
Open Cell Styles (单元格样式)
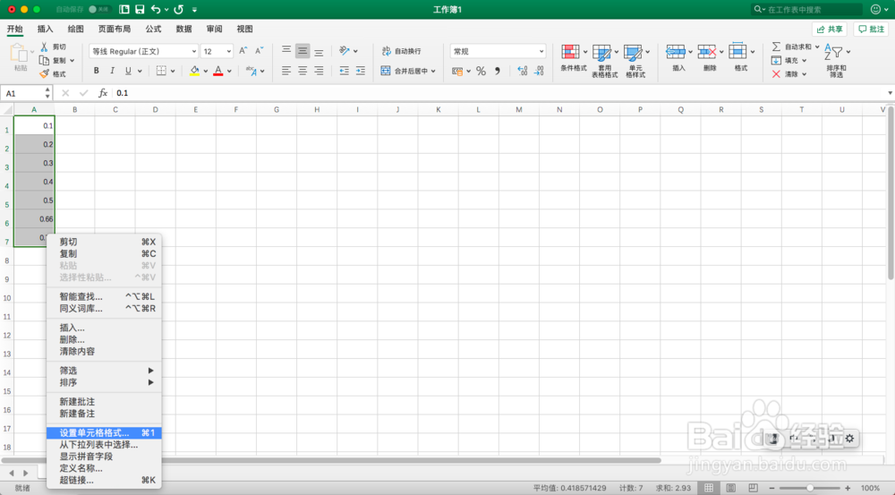click(635, 61)
